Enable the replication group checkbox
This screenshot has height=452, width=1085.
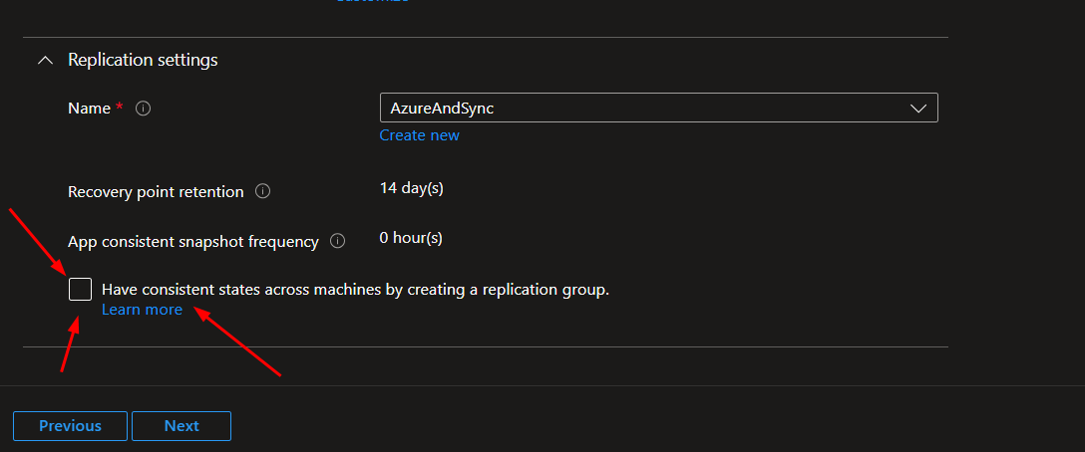click(x=80, y=289)
